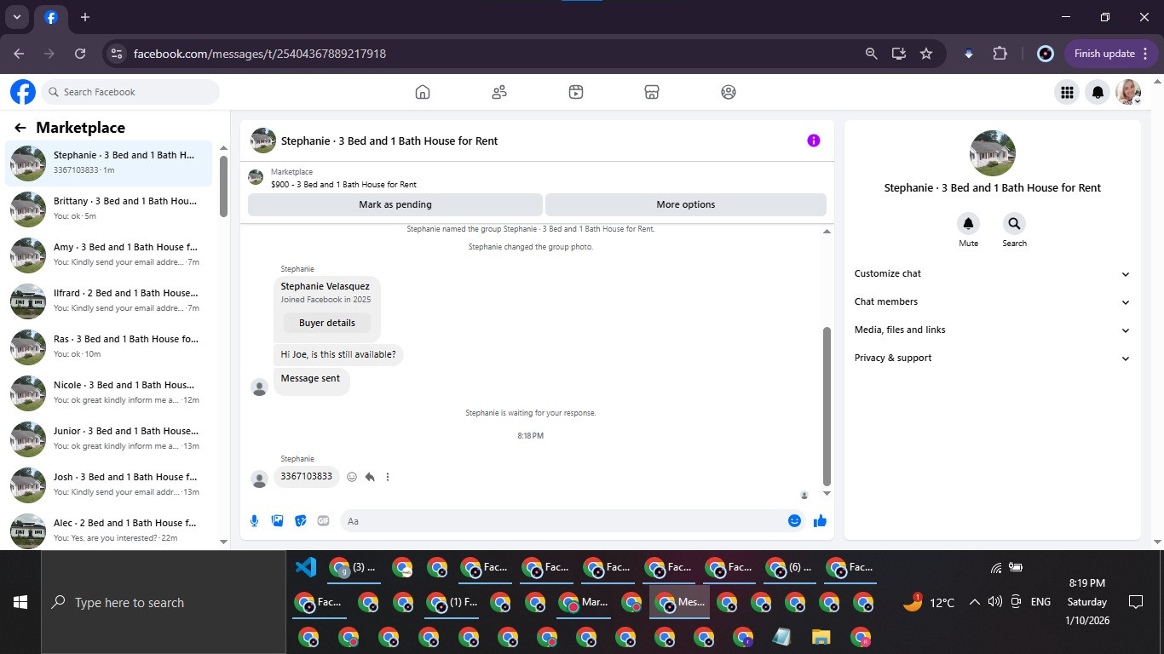Open Josh conversation in chat list
Viewport: 1164px width, 654px height.
[109, 485]
